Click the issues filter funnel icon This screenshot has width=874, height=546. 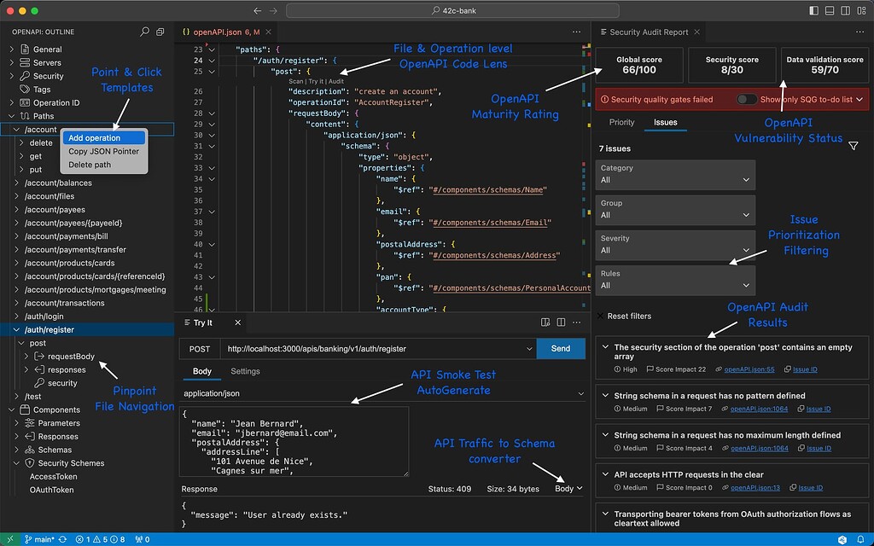pyautogui.click(x=853, y=146)
